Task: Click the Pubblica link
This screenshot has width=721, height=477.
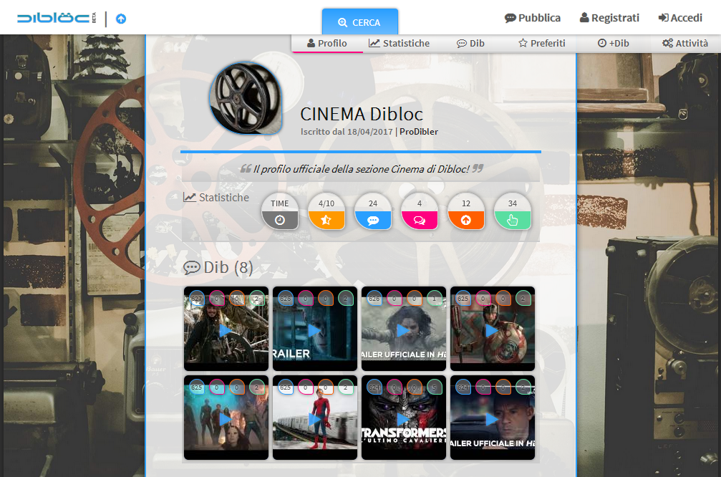Action: (x=533, y=18)
